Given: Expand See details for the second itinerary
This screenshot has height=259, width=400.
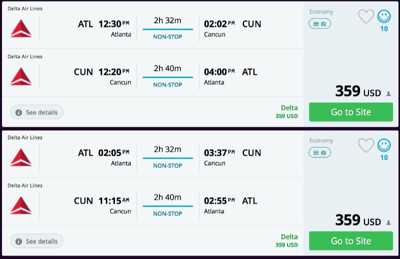Looking at the screenshot, I should (37, 241).
